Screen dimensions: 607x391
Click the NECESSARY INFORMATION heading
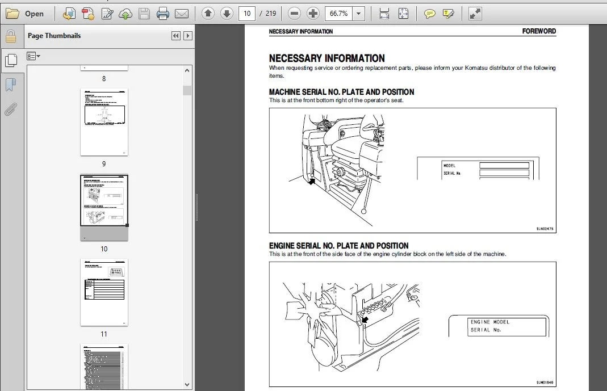click(326, 58)
